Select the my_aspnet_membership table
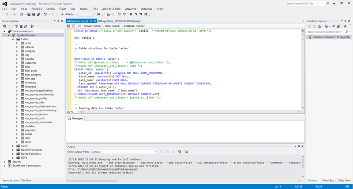The image size is (353, 189). pyautogui.click(x=39, y=94)
